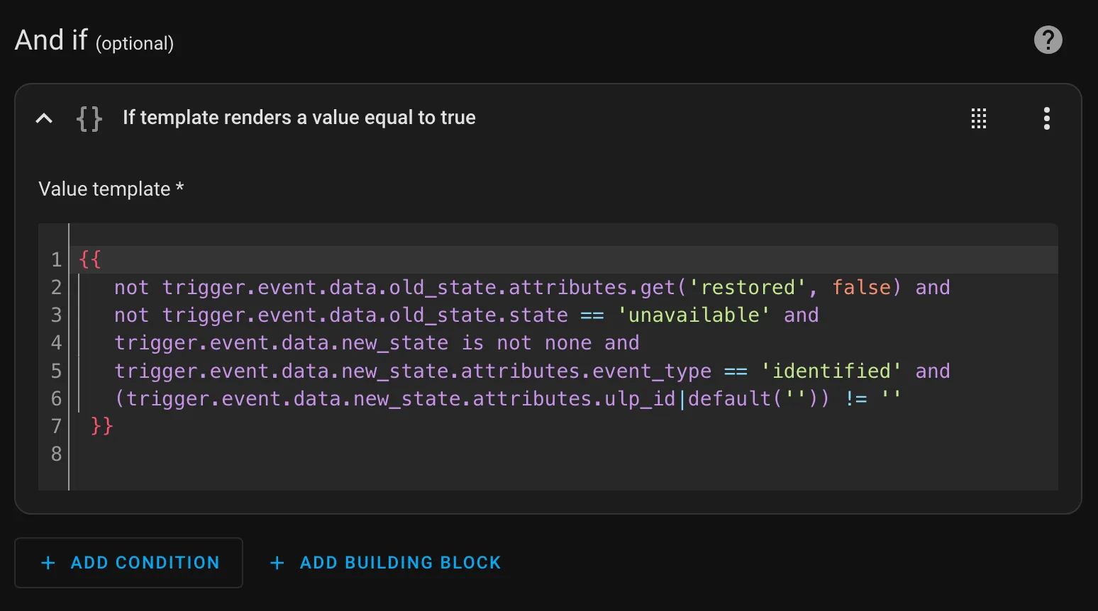Viewport: 1098px width, 611px height.
Task: Click the 'If template renders a value' title
Action: pos(299,118)
